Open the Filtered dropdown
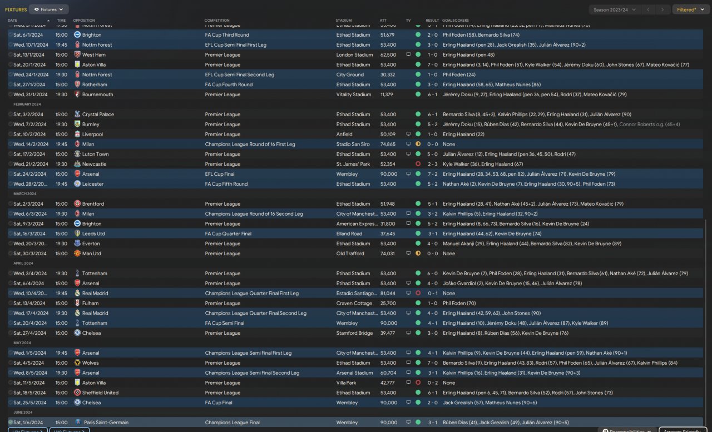 tap(691, 9)
